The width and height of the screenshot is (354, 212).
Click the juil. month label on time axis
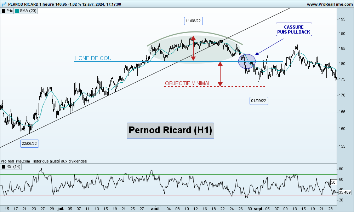click(61, 209)
